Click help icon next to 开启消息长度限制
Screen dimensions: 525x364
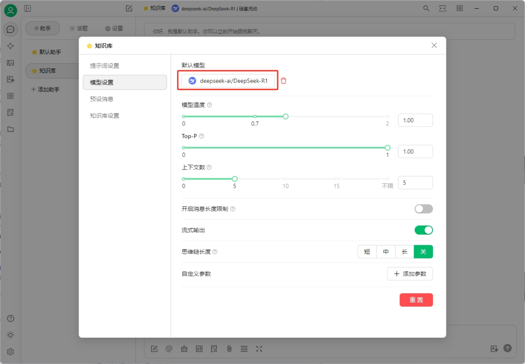click(x=233, y=208)
